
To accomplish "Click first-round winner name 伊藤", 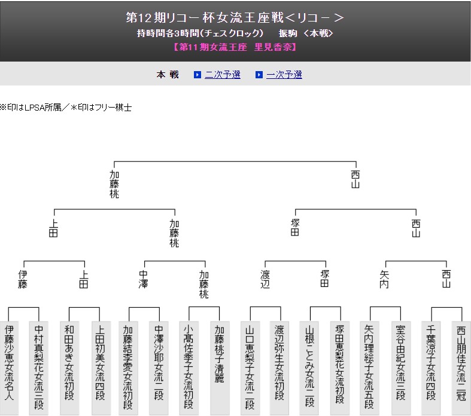I will [23, 279].
